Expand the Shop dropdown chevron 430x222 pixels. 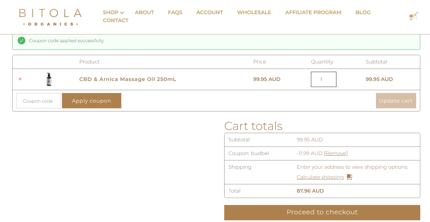point(122,13)
